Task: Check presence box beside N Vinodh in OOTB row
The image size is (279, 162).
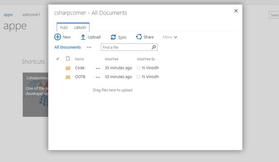Action: pyautogui.click(x=139, y=77)
